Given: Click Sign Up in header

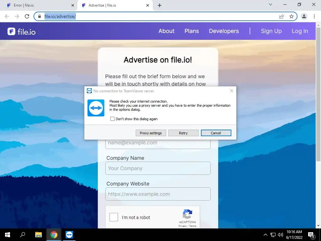Looking at the screenshot, I should (271, 31).
